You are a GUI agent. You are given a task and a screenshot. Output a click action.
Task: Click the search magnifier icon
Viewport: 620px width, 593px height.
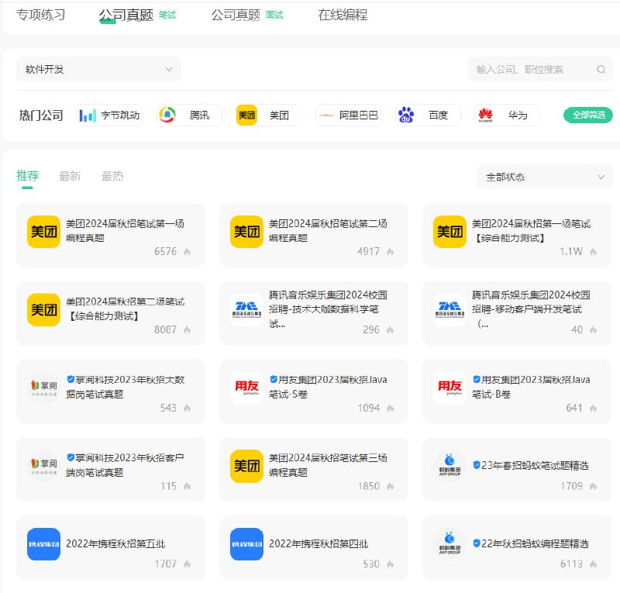602,69
